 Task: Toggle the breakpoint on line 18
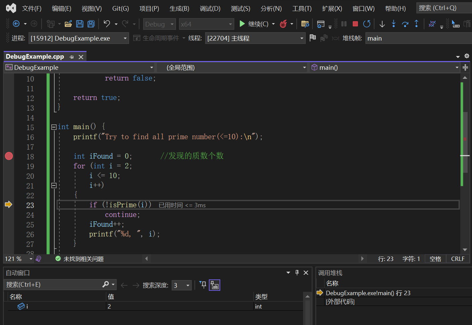[x=9, y=156]
